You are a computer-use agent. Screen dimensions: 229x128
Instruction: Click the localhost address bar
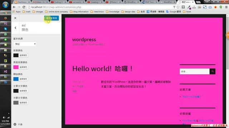coord(101,7)
